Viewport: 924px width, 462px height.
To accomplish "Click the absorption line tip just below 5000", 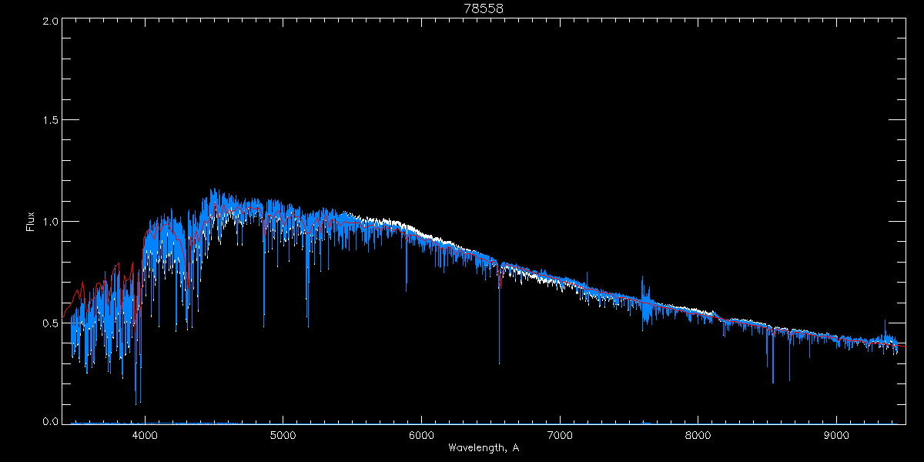I will pyautogui.click(x=264, y=326).
